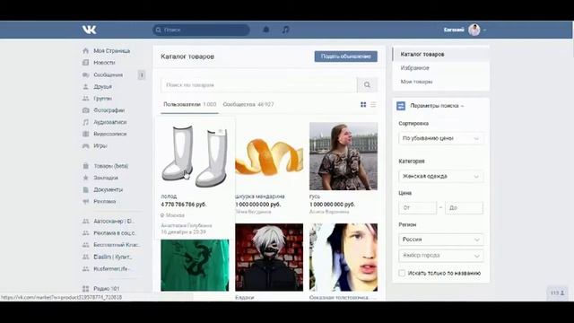The width and height of the screenshot is (574, 323).
Task: Click the megaphone icon next to Реклама
Action: [86, 201]
